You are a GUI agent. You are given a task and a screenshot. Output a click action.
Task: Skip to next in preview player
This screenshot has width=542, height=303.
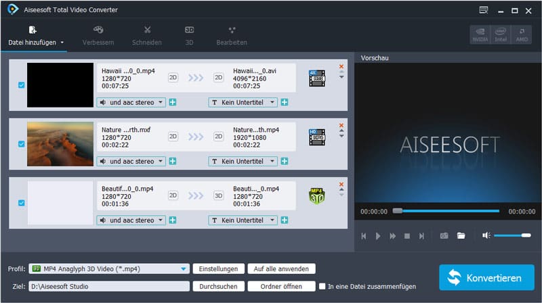point(421,236)
